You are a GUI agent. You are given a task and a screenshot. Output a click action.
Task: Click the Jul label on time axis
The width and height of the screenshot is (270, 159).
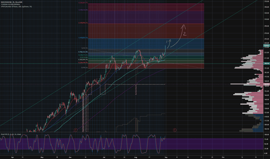coord(104,157)
